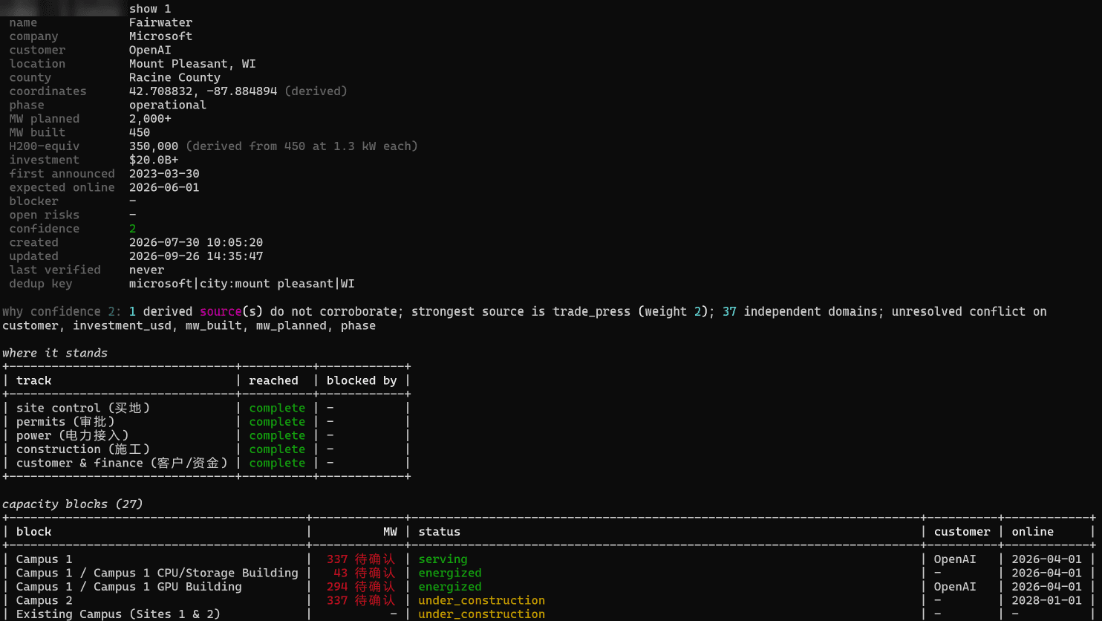
Task: Click last verified value 'never'
Action: tap(147, 270)
